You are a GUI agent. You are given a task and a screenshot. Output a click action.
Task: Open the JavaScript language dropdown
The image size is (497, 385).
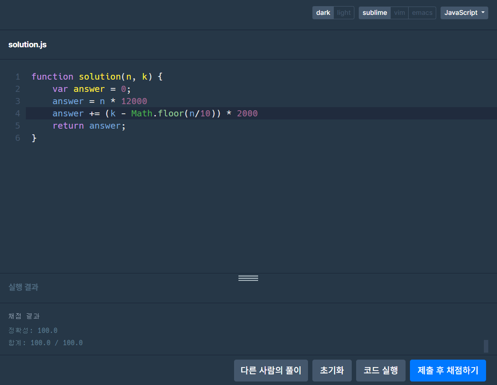coord(464,13)
